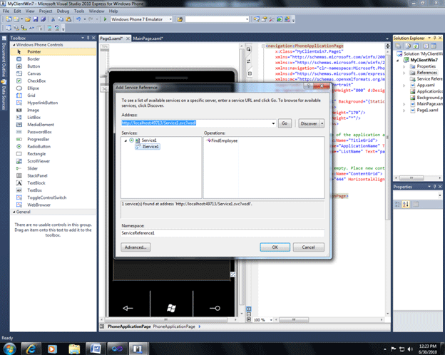The image size is (445, 355).
Task: Click Alphabetical sort icon in Properties panel
Action: (406, 205)
